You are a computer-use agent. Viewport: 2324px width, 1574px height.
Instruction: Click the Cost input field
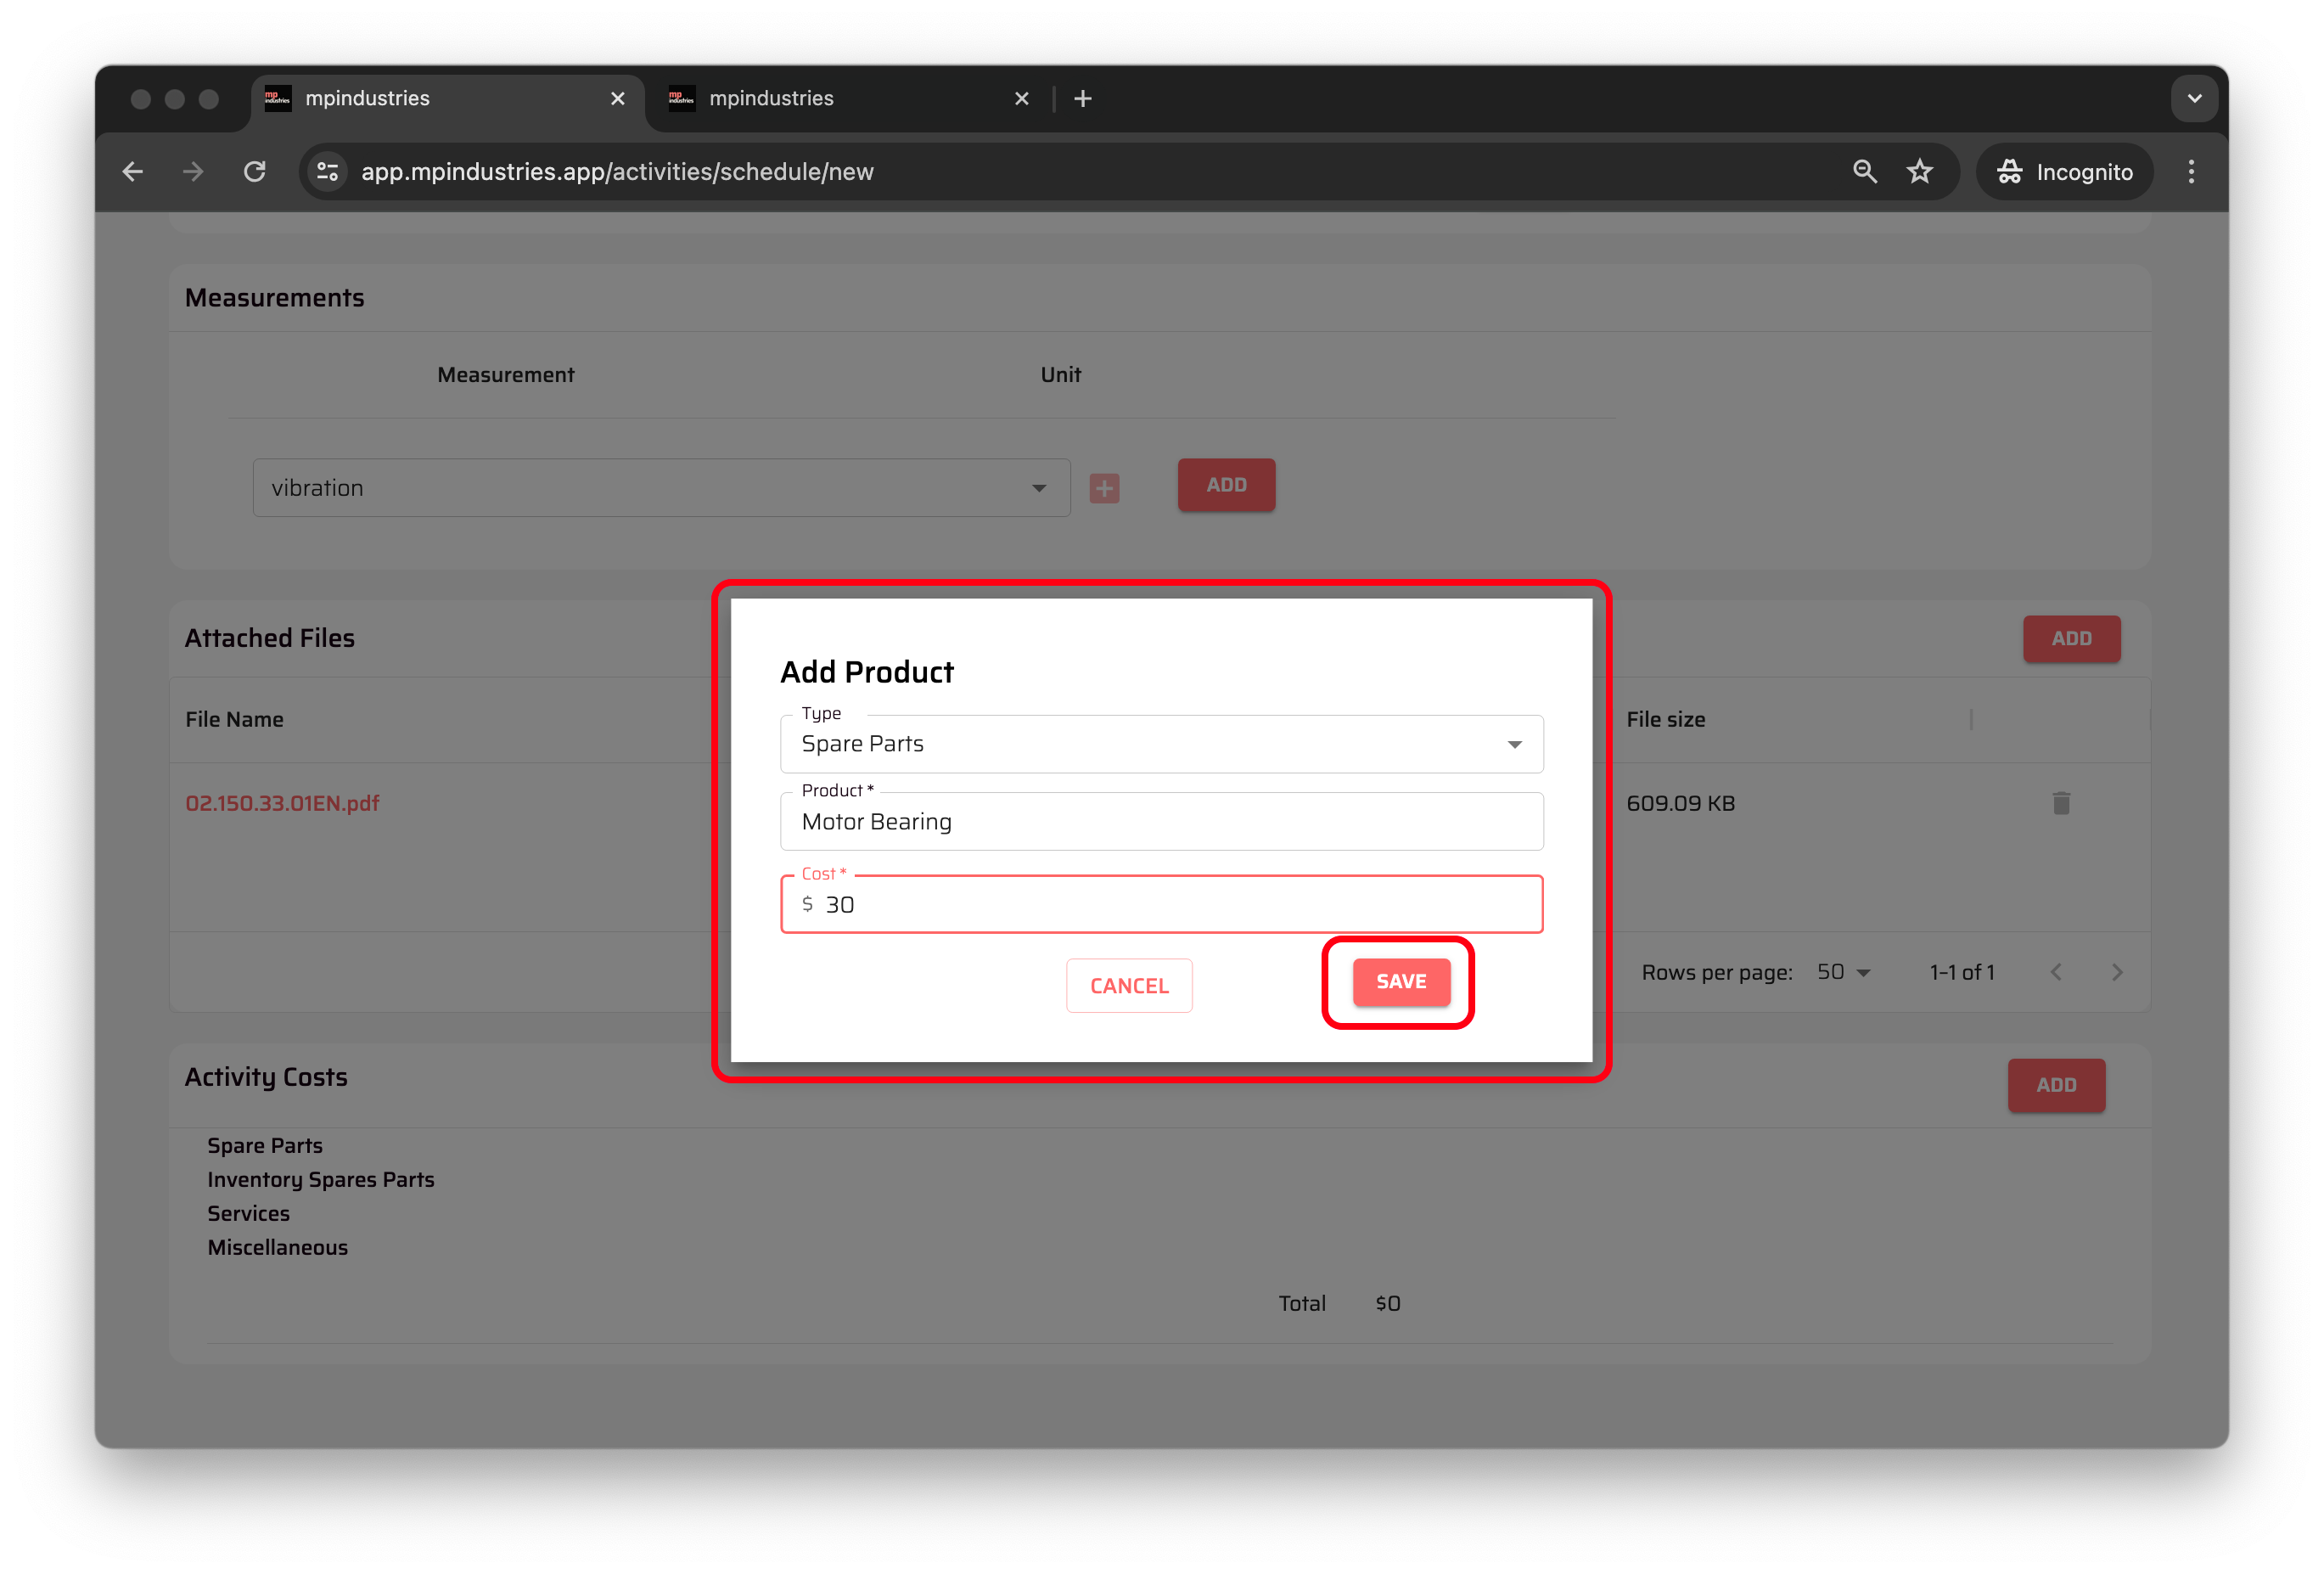coord(1160,904)
